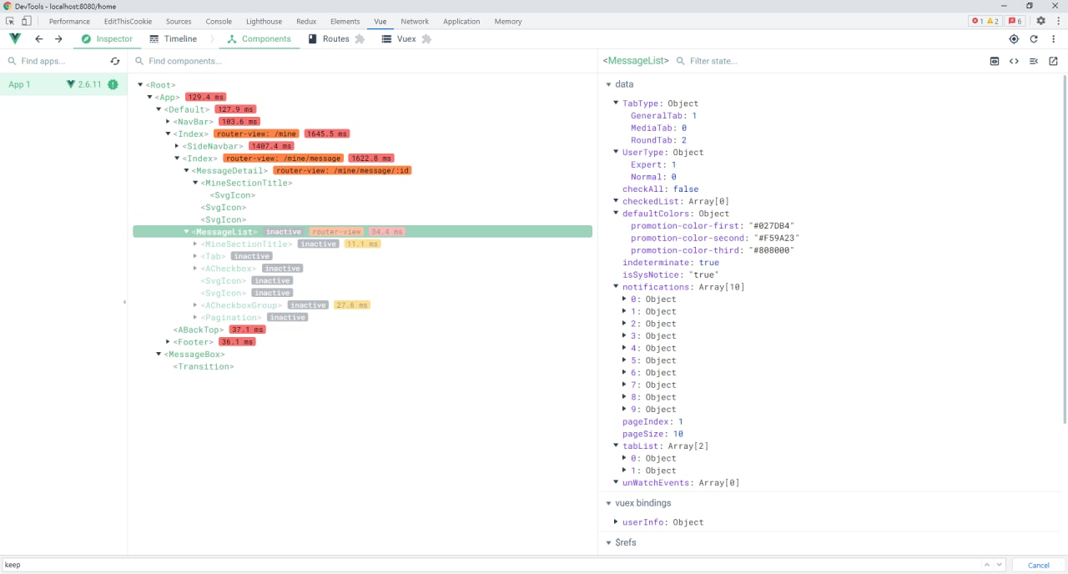The height and width of the screenshot is (574, 1068).
Task: Go back using the left arrow icon
Action: [38, 39]
